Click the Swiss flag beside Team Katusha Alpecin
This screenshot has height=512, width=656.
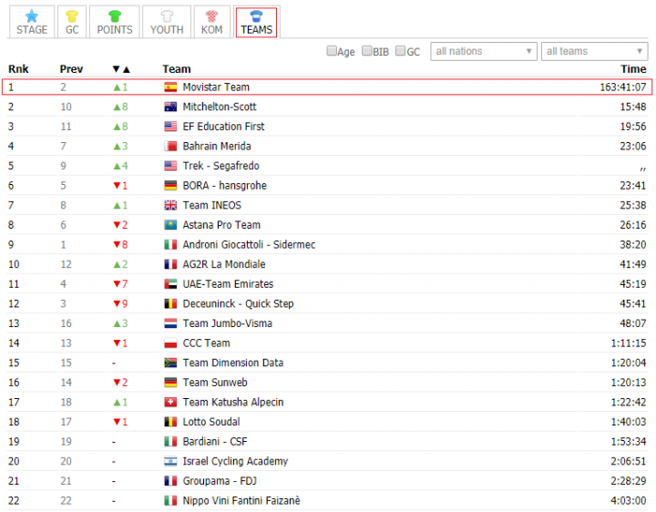click(x=170, y=402)
